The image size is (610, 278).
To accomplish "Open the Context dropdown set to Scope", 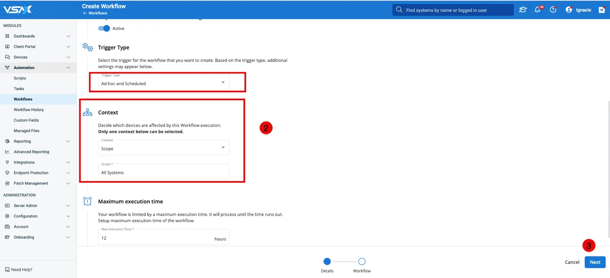I will pyautogui.click(x=163, y=148).
